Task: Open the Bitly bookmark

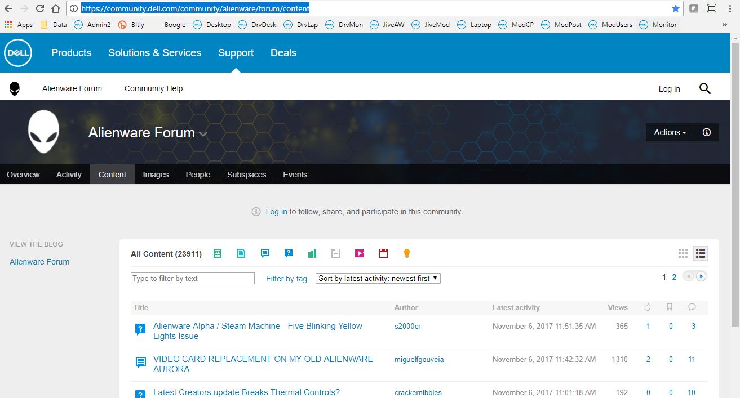Action: [x=131, y=25]
